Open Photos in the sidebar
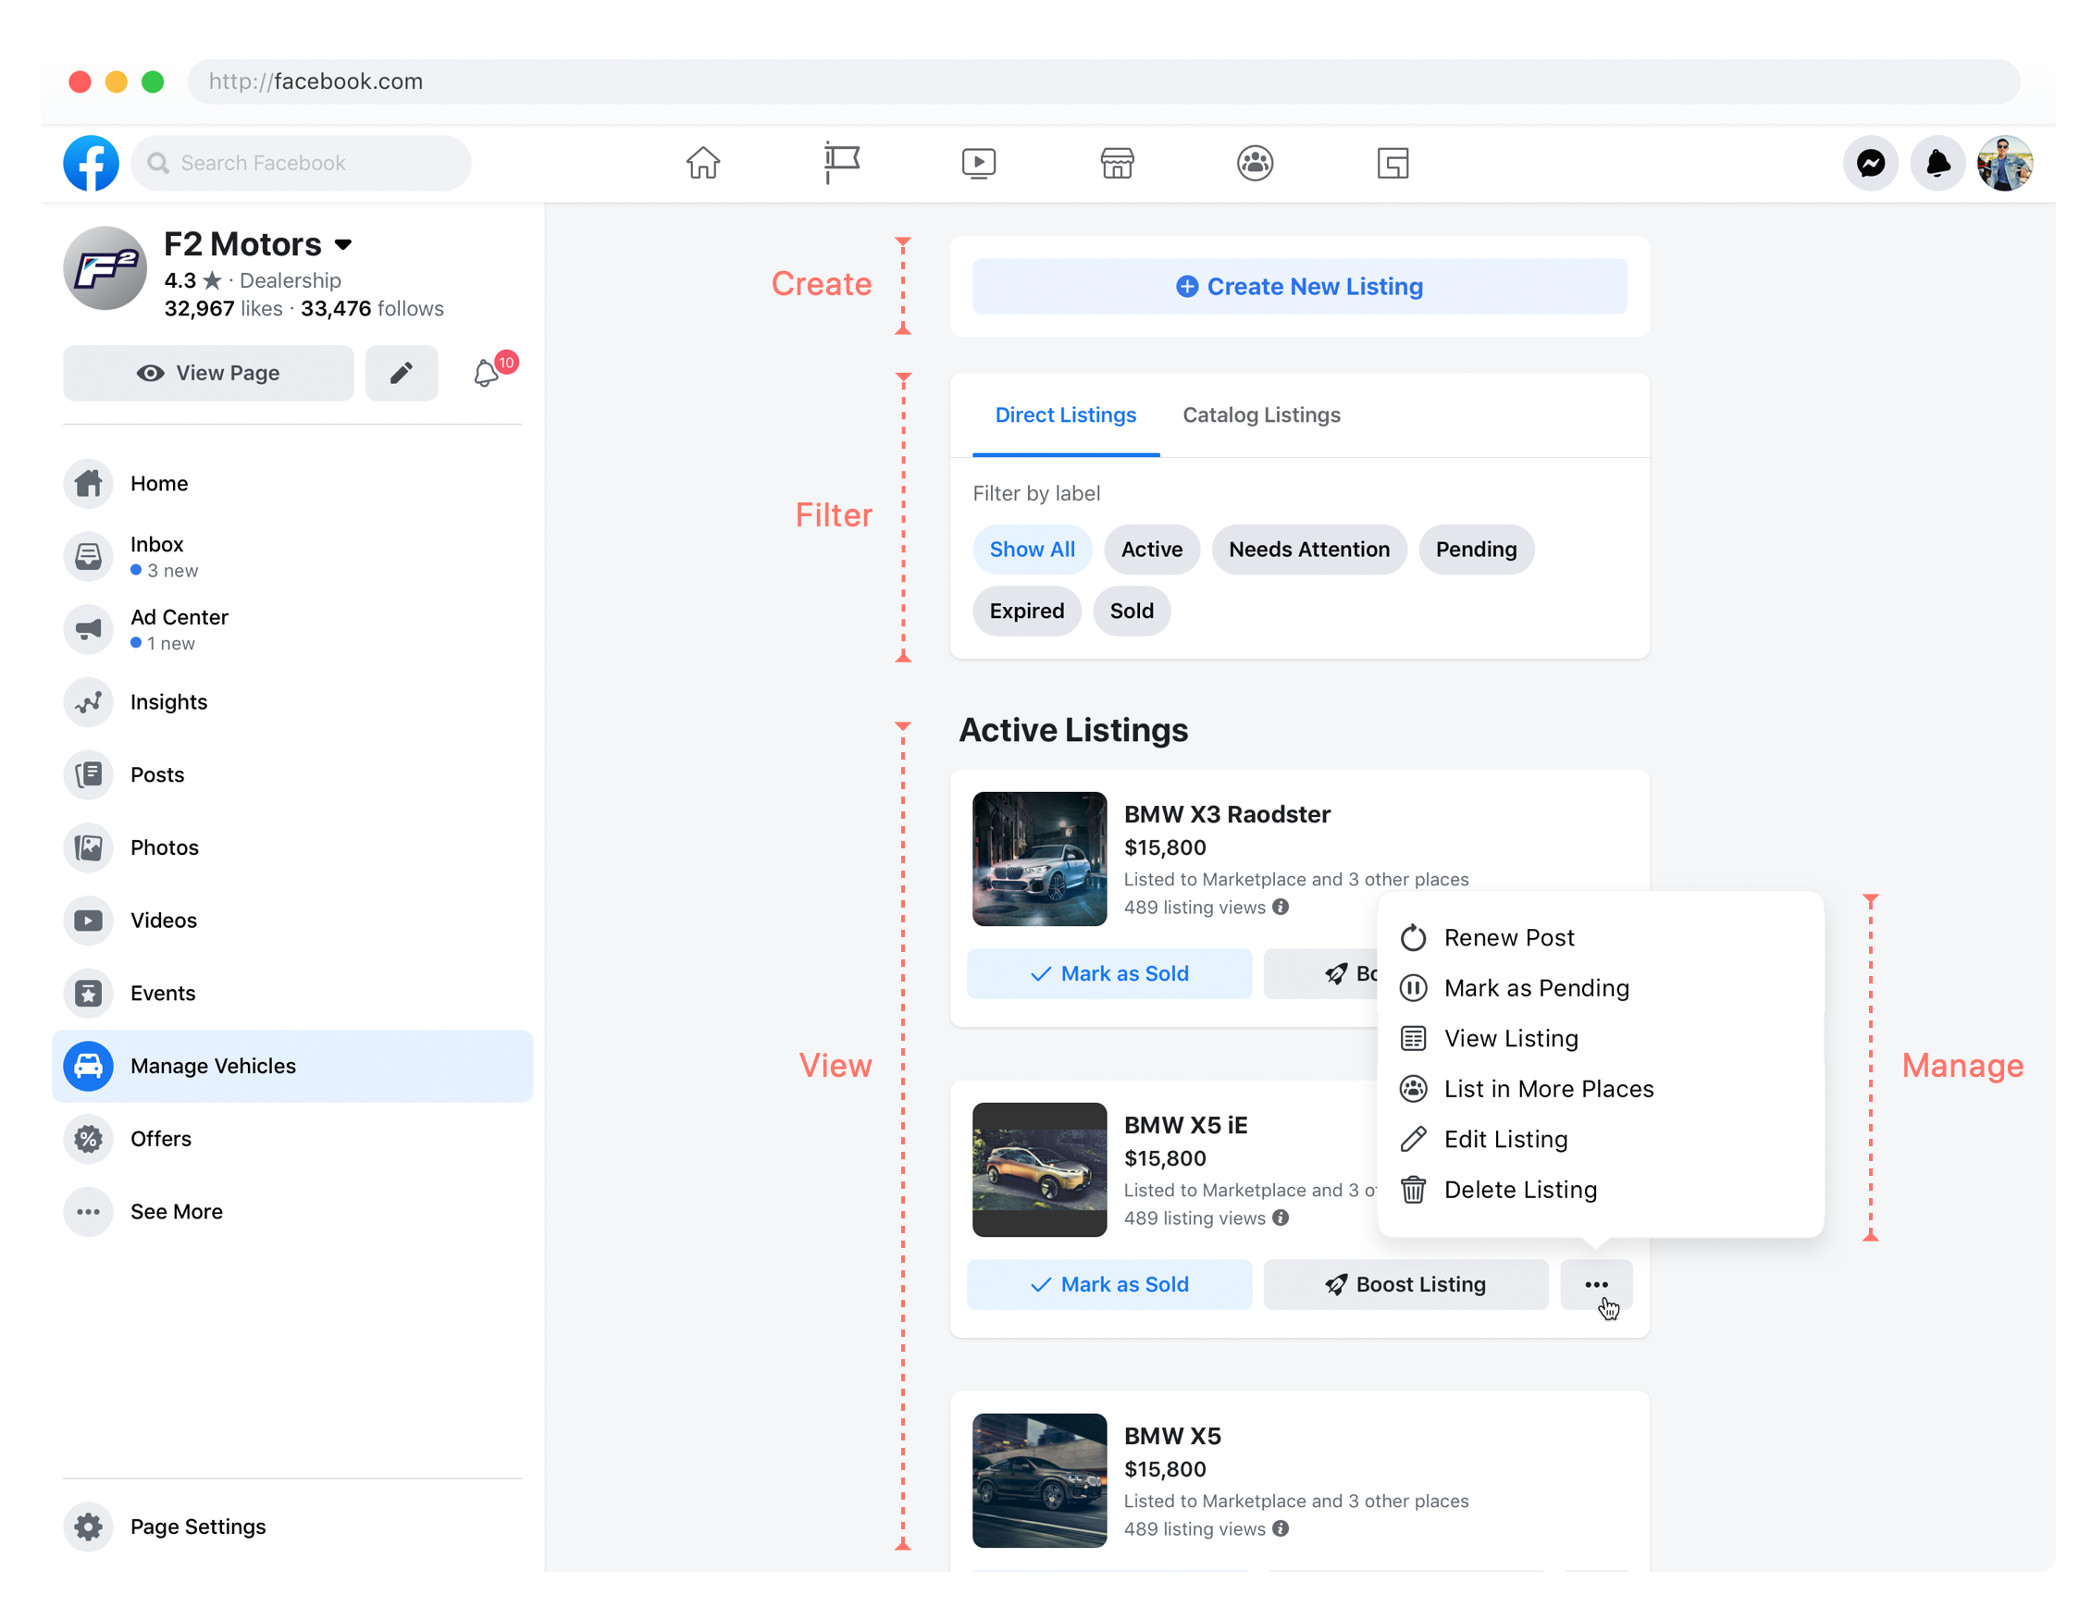The image size is (2092, 1607). (291, 847)
